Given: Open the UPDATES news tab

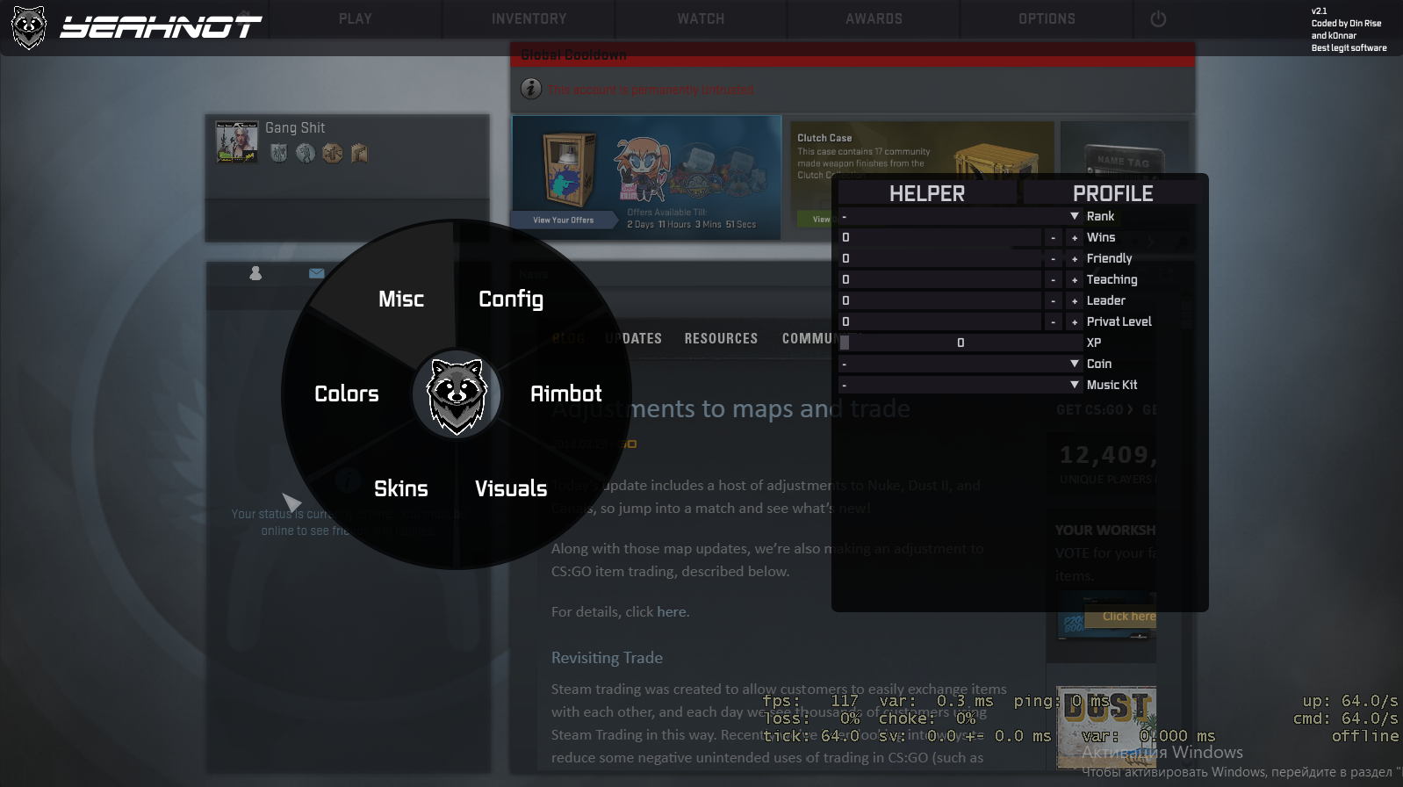Looking at the screenshot, I should click(x=633, y=339).
